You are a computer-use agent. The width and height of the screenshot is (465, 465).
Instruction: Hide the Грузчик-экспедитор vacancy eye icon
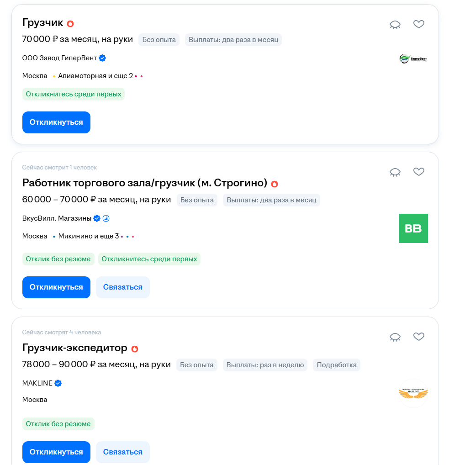point(395,337)
